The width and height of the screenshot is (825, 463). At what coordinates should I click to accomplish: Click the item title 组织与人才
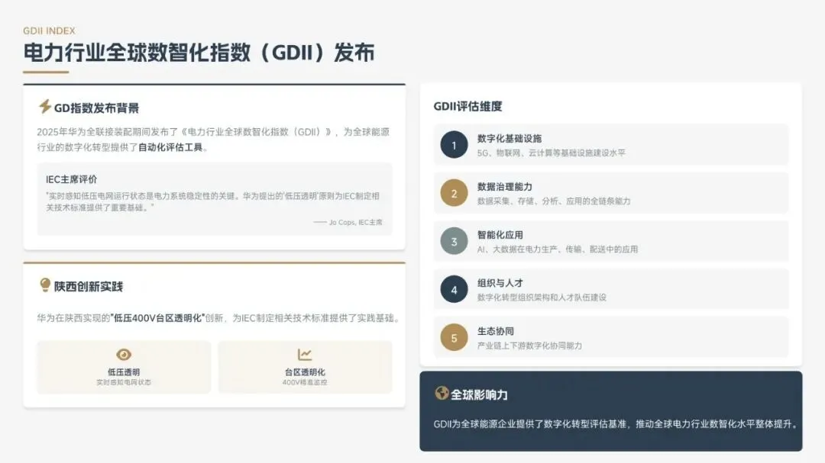(x=500, y=283)
